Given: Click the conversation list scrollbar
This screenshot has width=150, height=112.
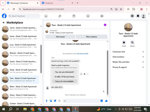Looking at the screenshot, I should [41, 59].
